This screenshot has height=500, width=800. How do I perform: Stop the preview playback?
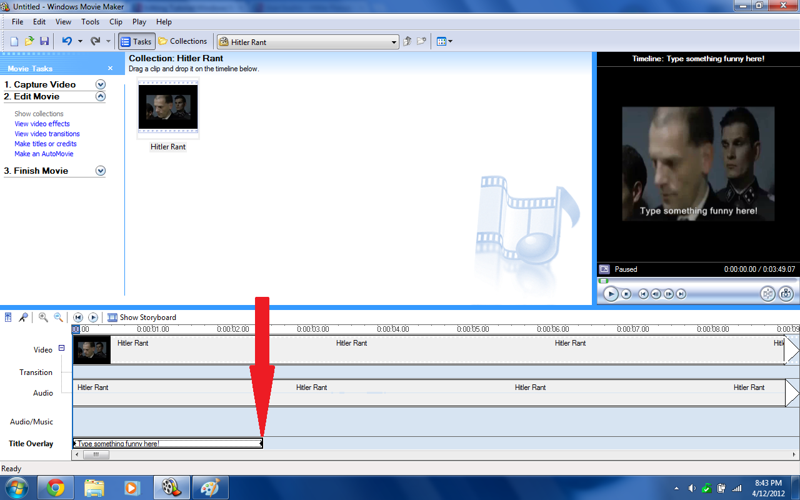626,294
